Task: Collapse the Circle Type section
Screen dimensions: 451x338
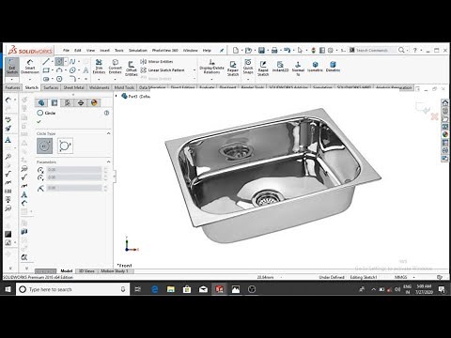Action: (108, 133)
